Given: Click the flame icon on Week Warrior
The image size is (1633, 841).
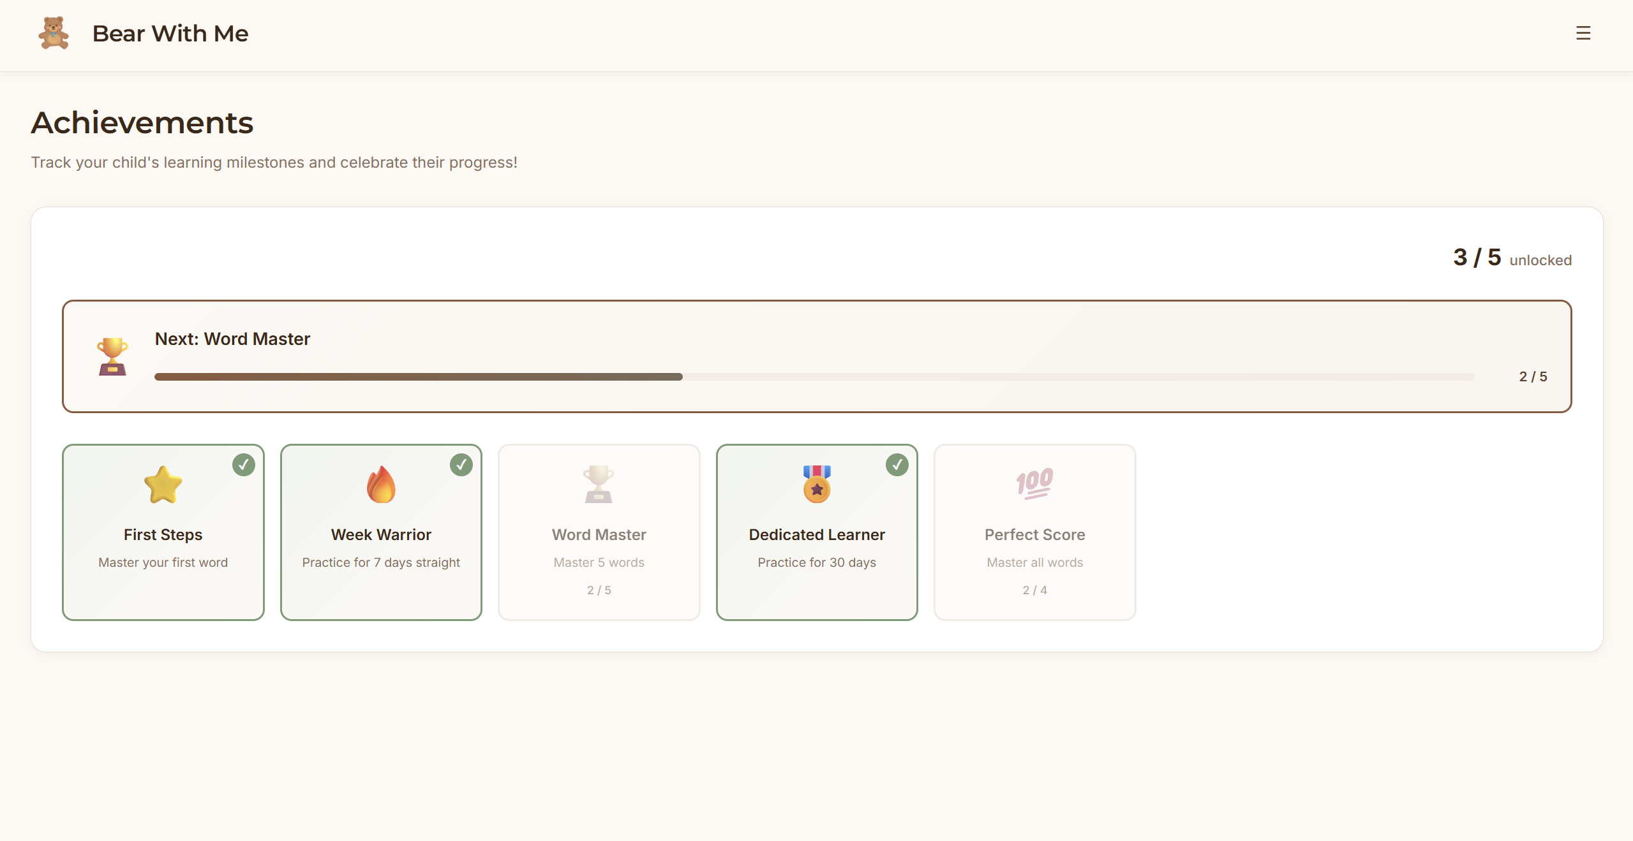Looking at the screenshot, I should pos(381,485).
